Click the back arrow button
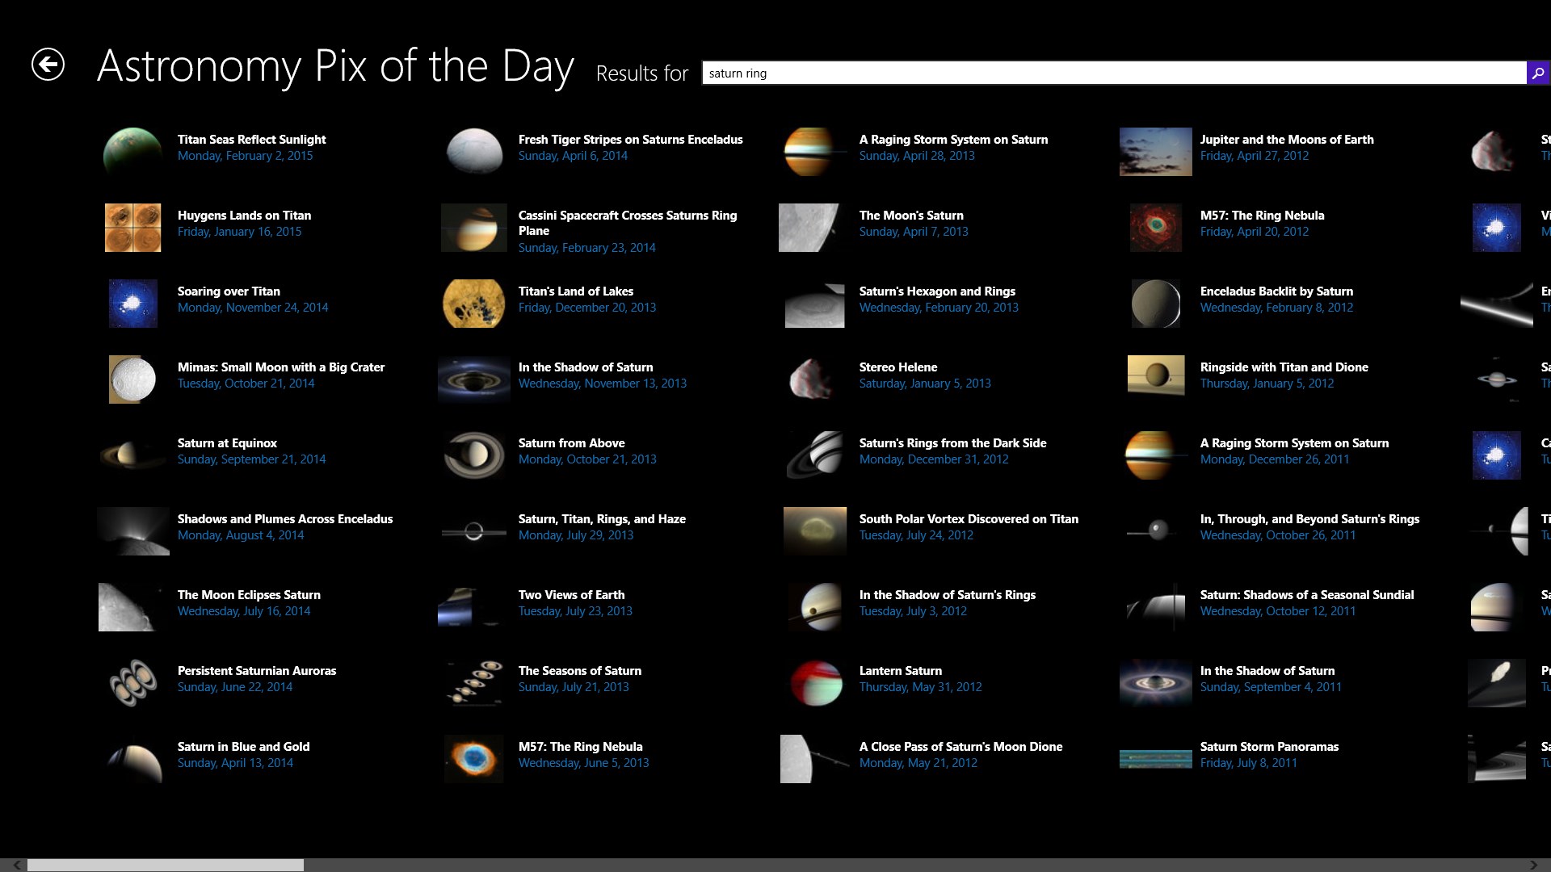1551x872 pixels. coord(48,65)
